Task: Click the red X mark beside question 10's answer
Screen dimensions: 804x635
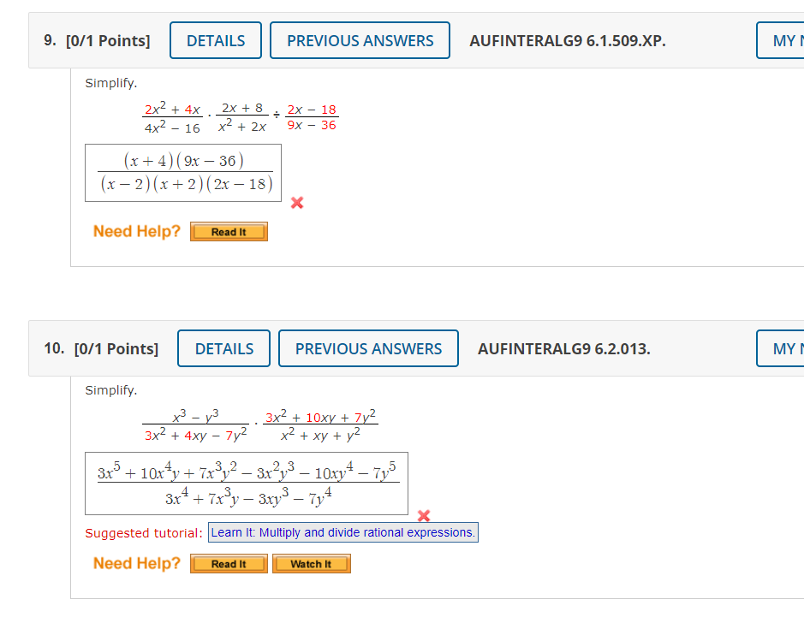Action: pos(423,516)
